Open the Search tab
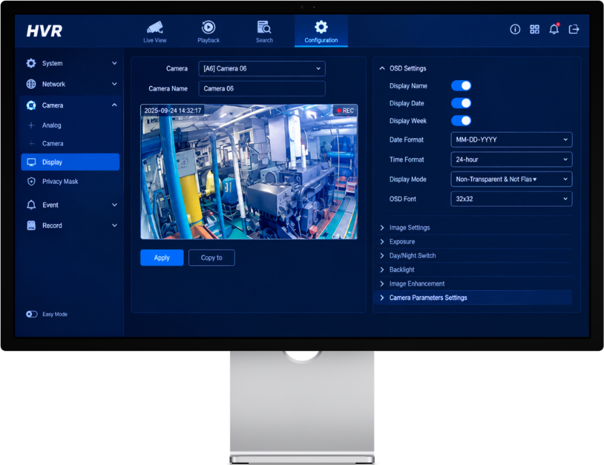 (265, 31)
